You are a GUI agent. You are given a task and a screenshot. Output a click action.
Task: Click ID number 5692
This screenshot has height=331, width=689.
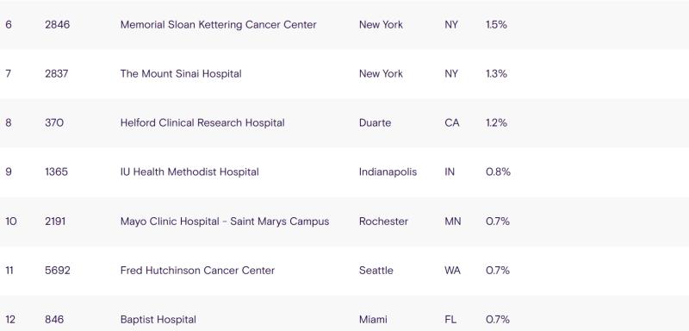[58, 271]
